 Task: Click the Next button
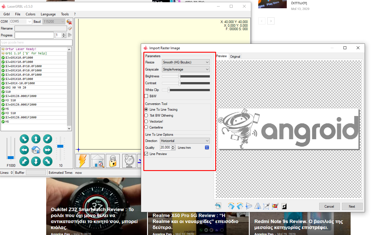pos(352,206)
